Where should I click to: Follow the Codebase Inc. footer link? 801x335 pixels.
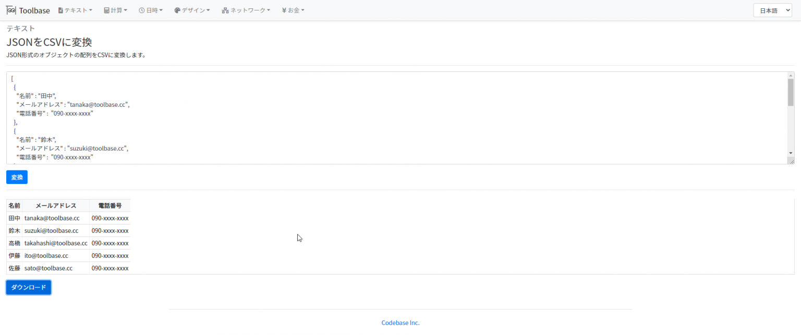point(400,322)
